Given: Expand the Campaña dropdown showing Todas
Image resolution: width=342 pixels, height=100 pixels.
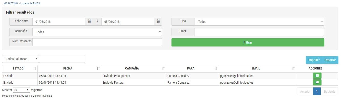Looking at the screenshot, I should (97, 32).
